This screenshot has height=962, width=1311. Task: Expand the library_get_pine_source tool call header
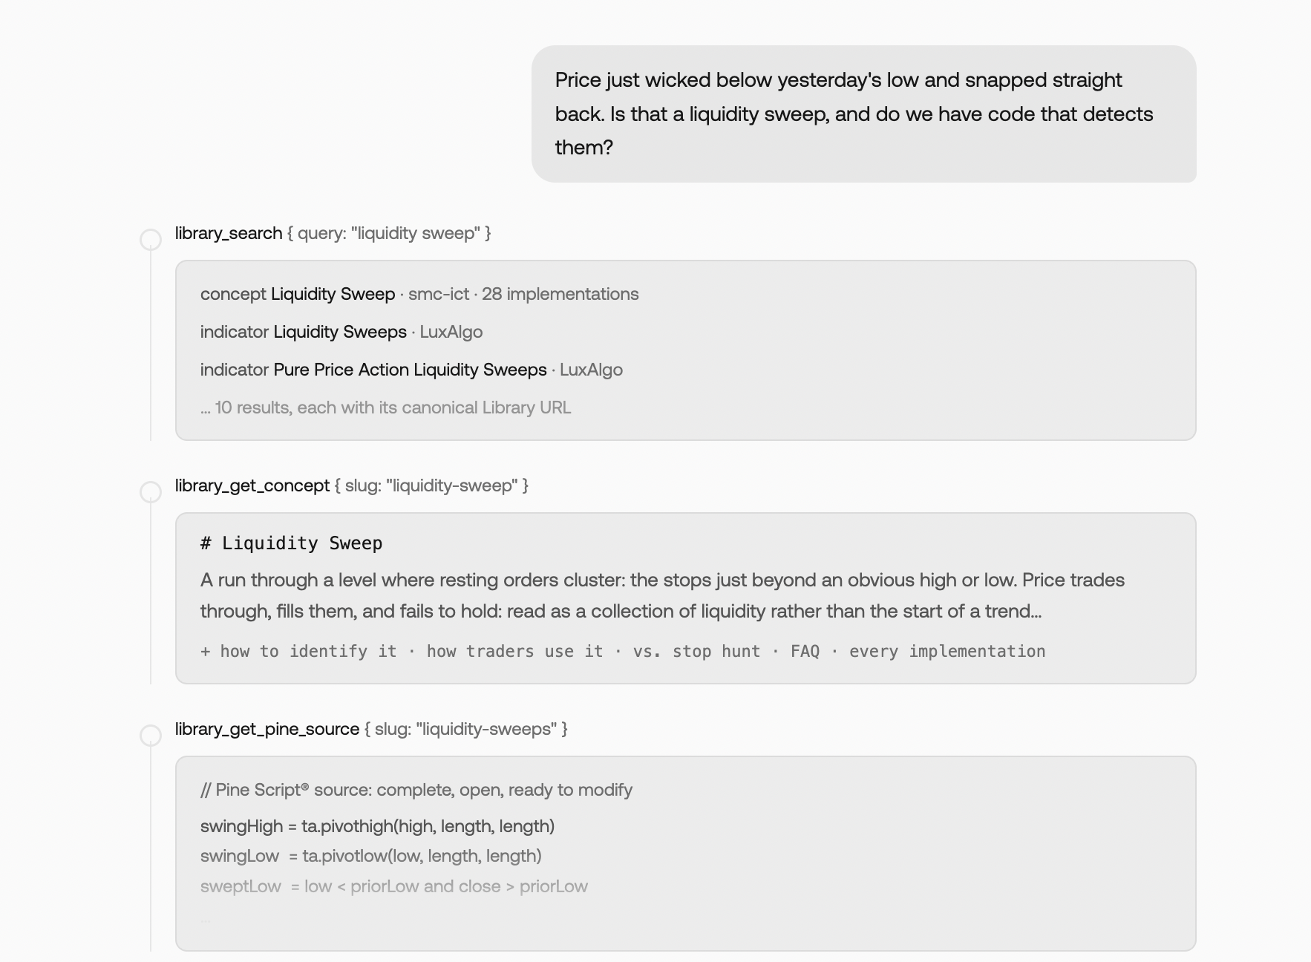tap(371, 729)
